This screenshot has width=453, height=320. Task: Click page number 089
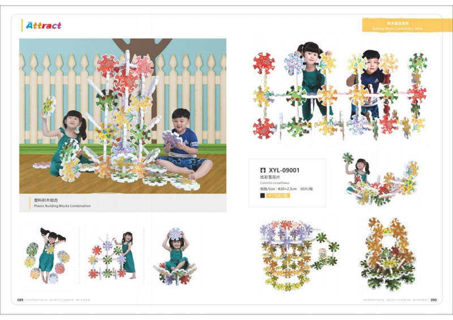pos(20,300)
